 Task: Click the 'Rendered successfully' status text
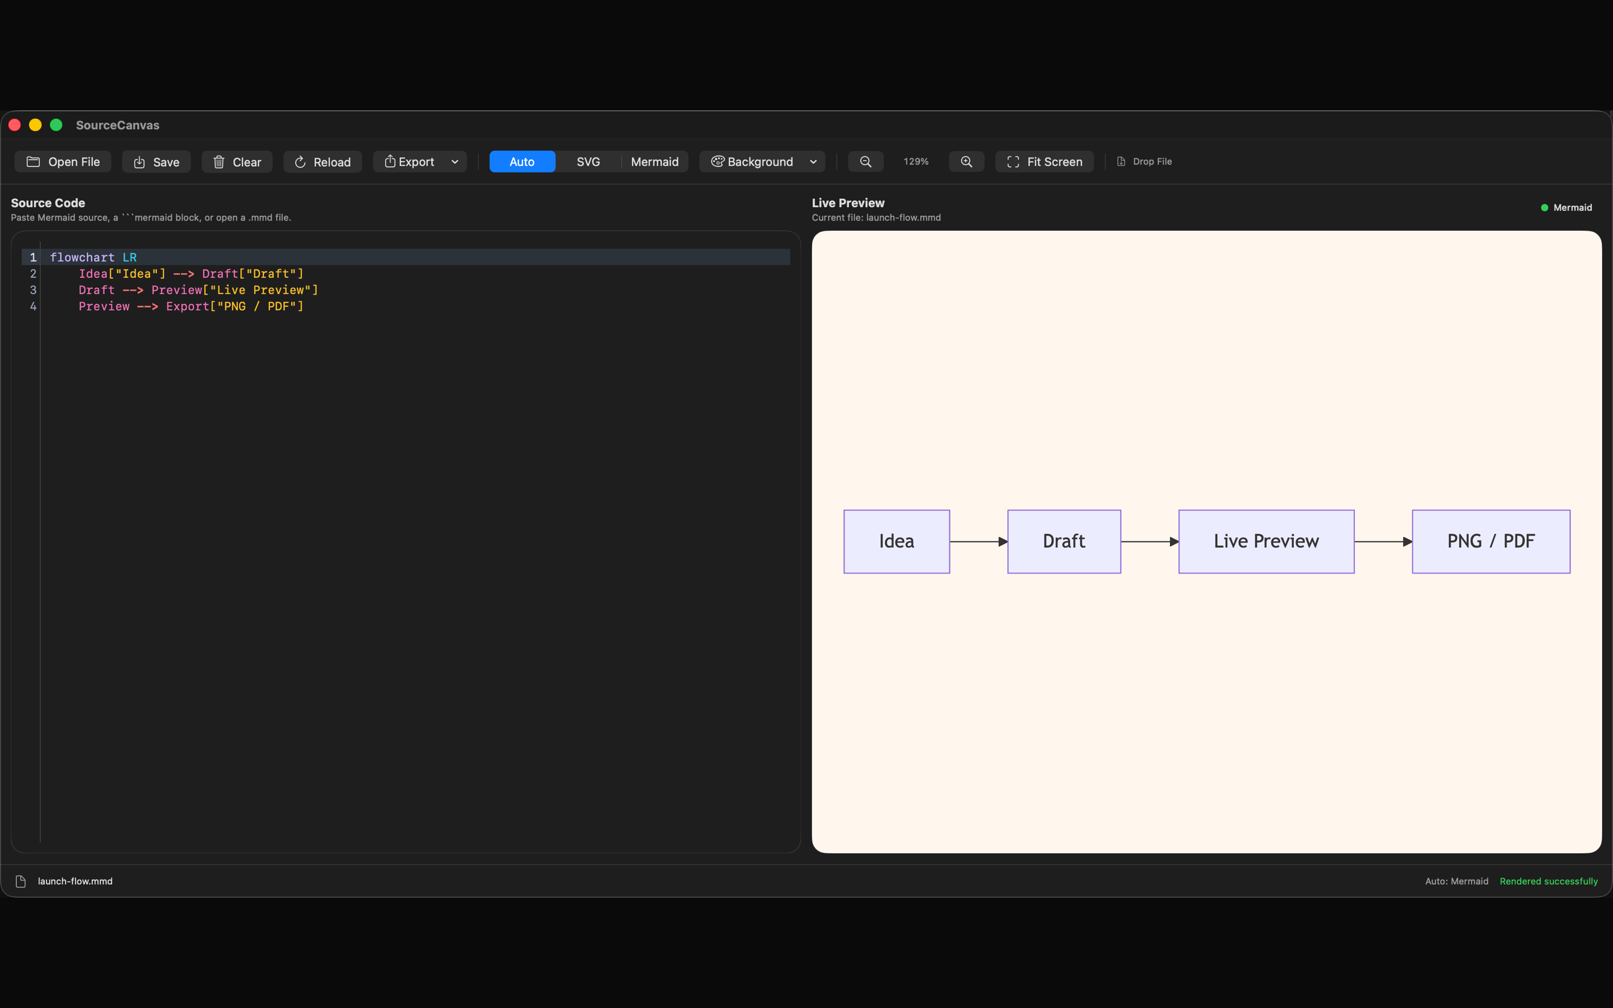tap(1549, 881)
